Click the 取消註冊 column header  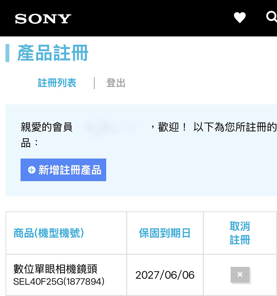[x=240, y=233]
